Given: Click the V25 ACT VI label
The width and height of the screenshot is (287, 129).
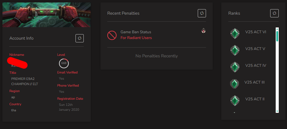Looking at the screenshot, I should coord(256,32).
